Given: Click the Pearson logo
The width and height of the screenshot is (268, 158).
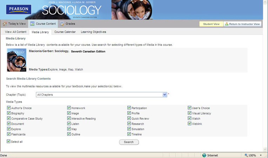Looking at the screenshot, I should (x=19, y=9).
